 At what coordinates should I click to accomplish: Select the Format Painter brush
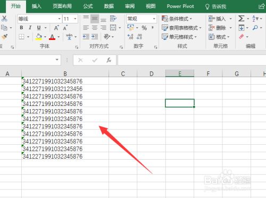[x=4, y=37]
